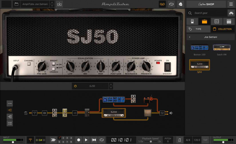Image resolution: width=236 pixels, height=144 pixels.
Task: Switch to the TYPE tab
Action: click(198, 29)
